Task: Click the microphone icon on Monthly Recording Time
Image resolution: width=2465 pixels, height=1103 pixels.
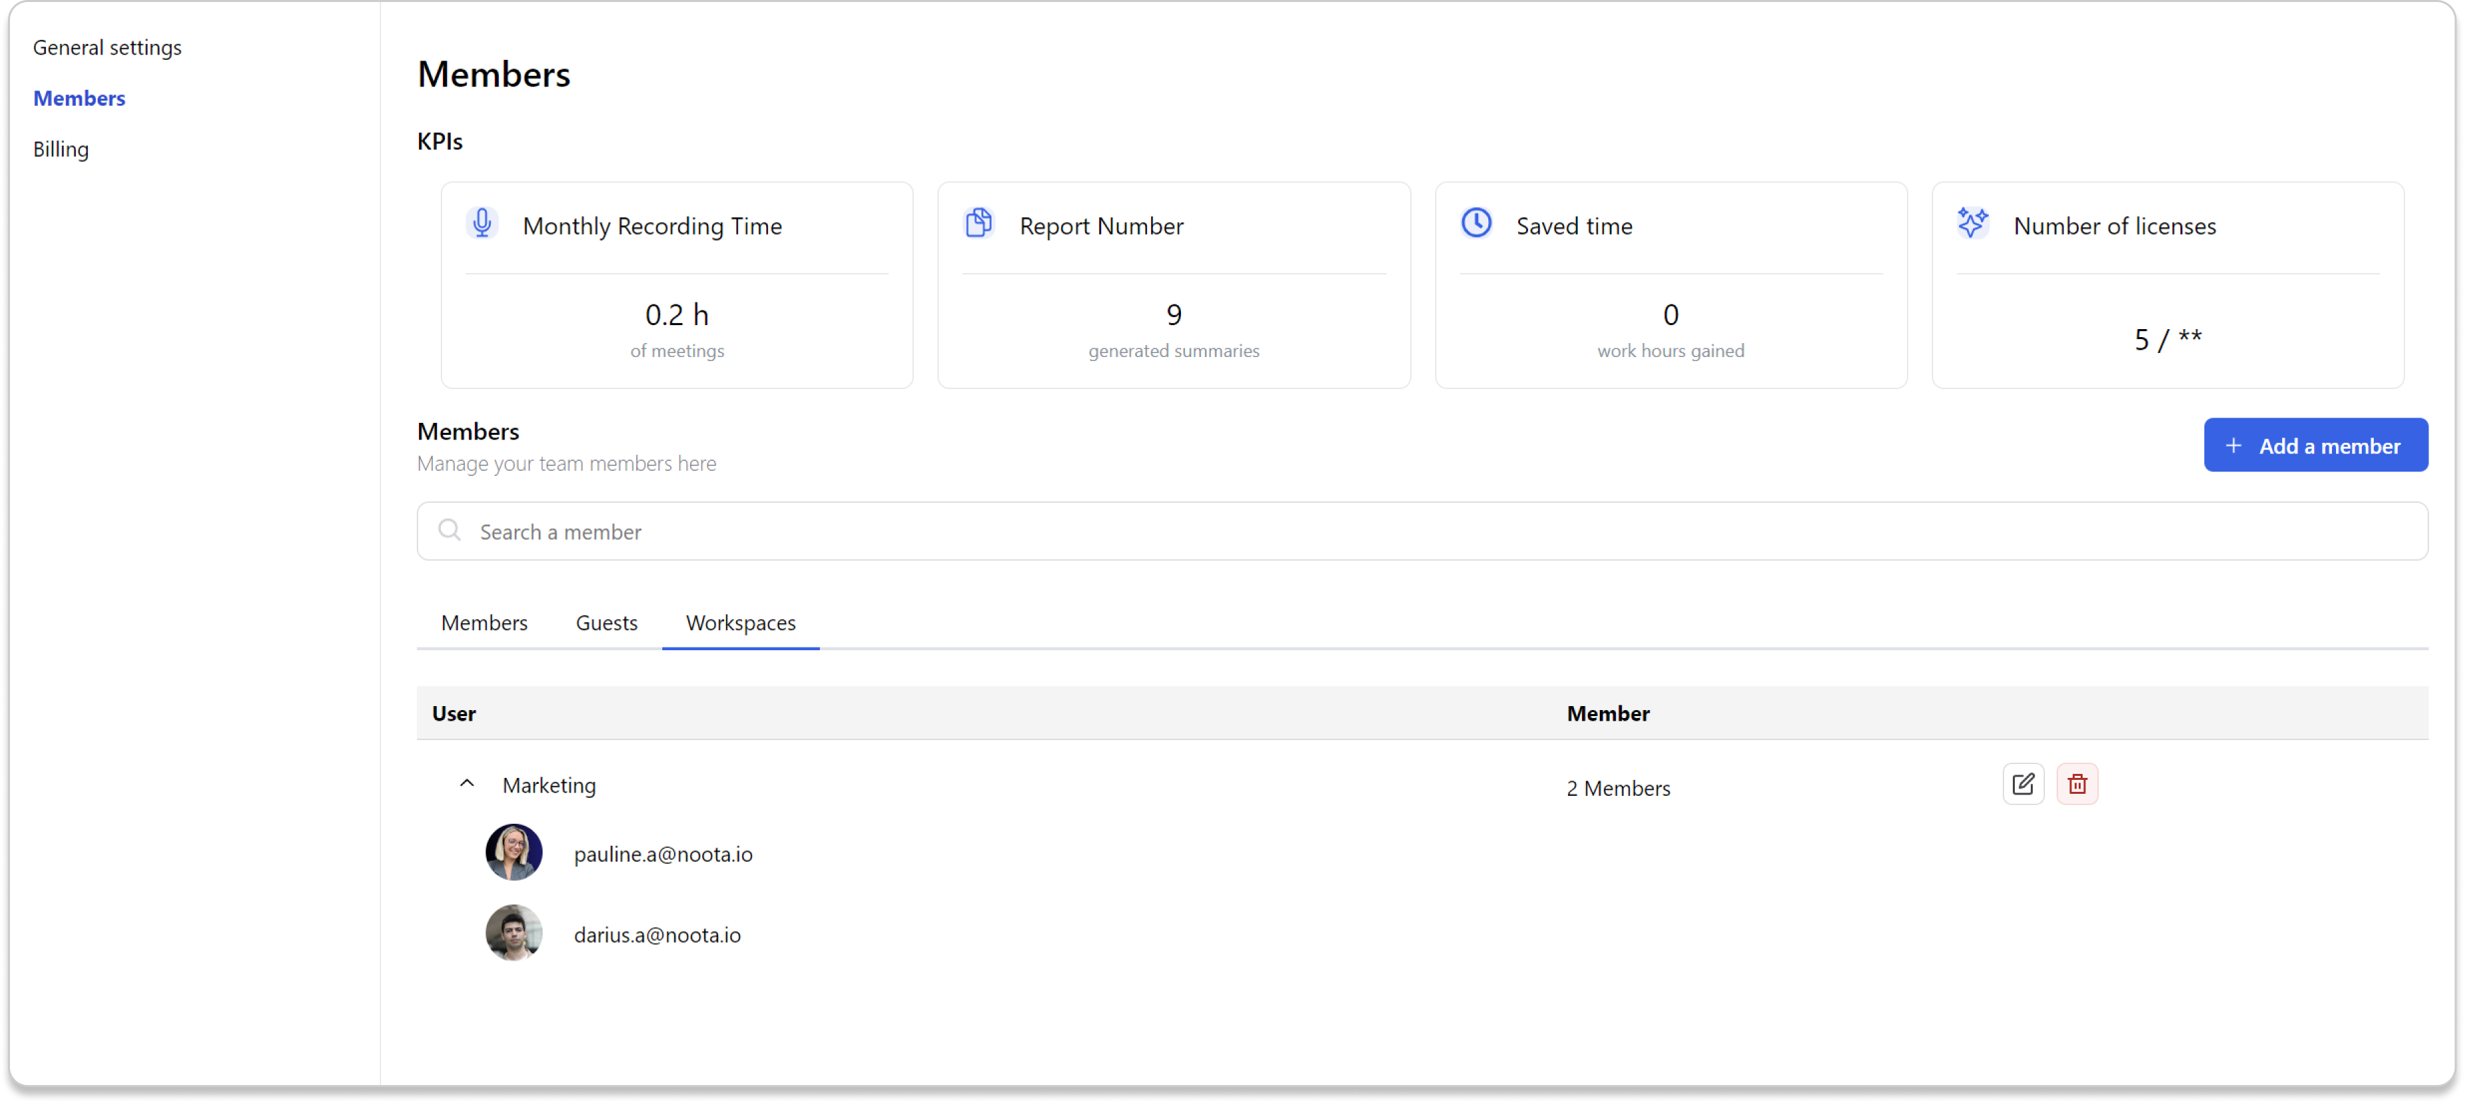Action: (482, 223)
